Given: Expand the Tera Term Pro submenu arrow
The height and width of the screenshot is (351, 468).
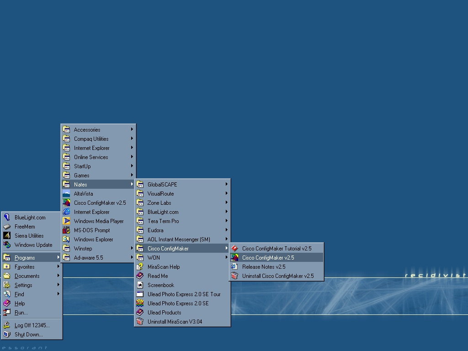Looking at the screenshot, I should (x=227, y=221).
